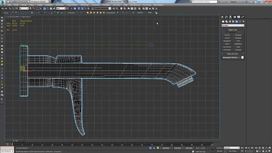Click the Mirror tool icon

coord(113,8)
